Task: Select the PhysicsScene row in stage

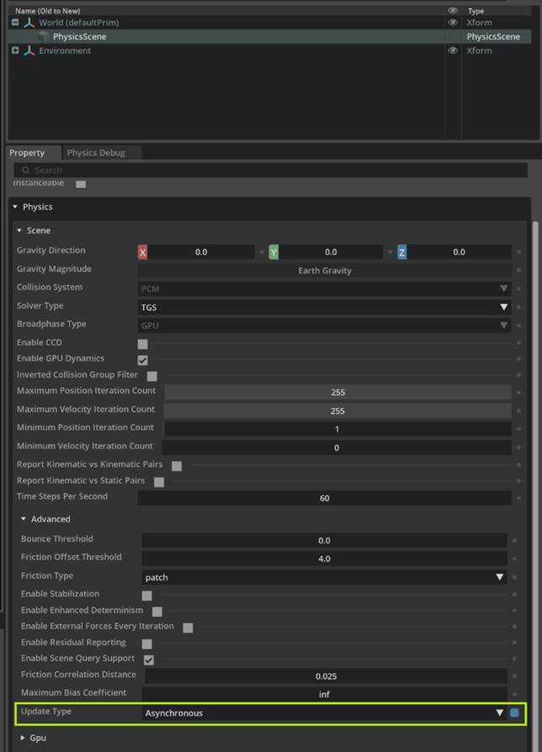Action: coord(269,36)
